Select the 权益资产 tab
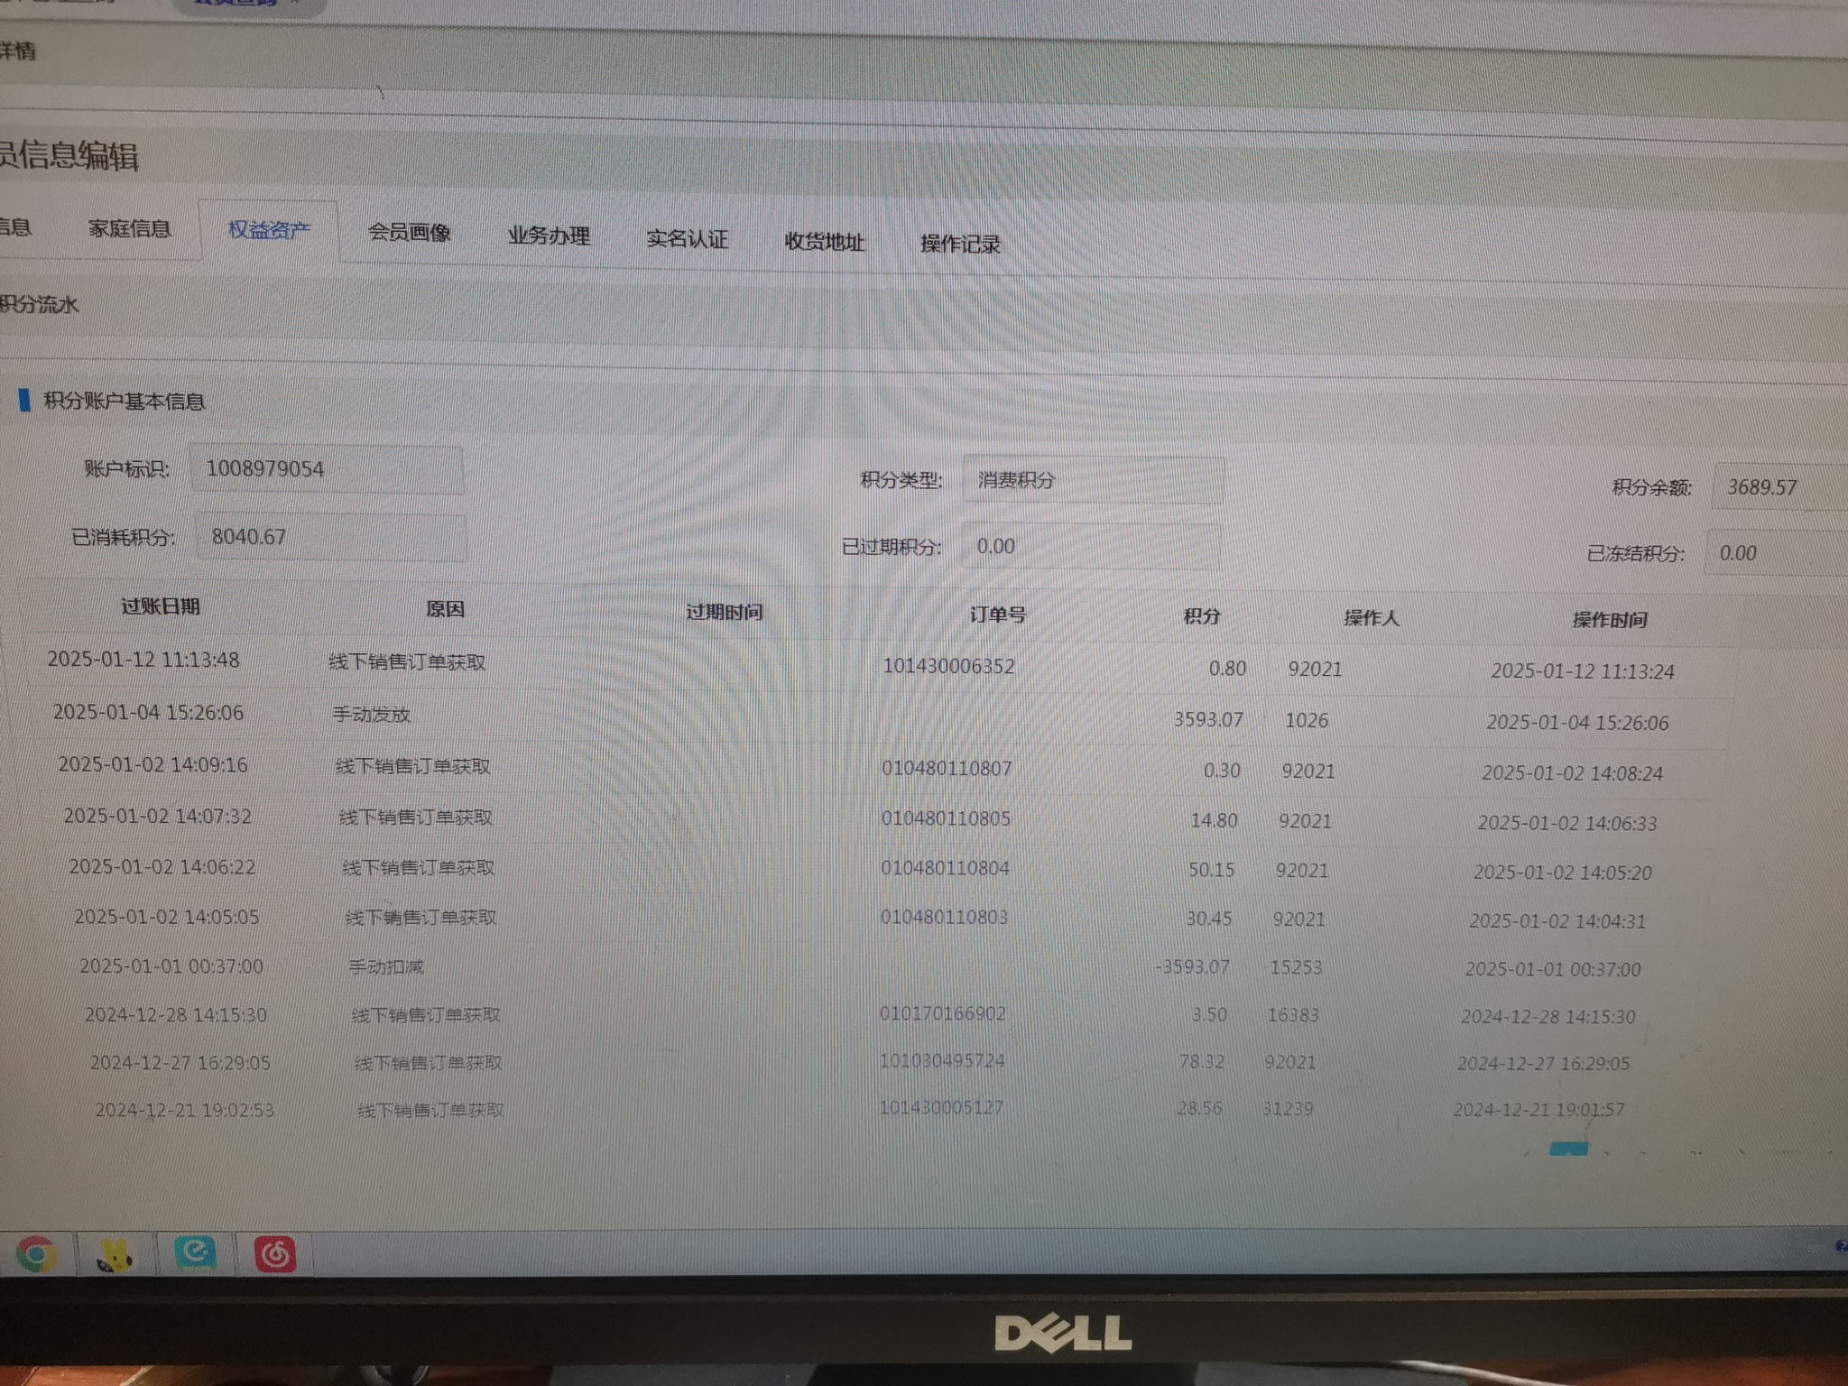 coord(269,230)
